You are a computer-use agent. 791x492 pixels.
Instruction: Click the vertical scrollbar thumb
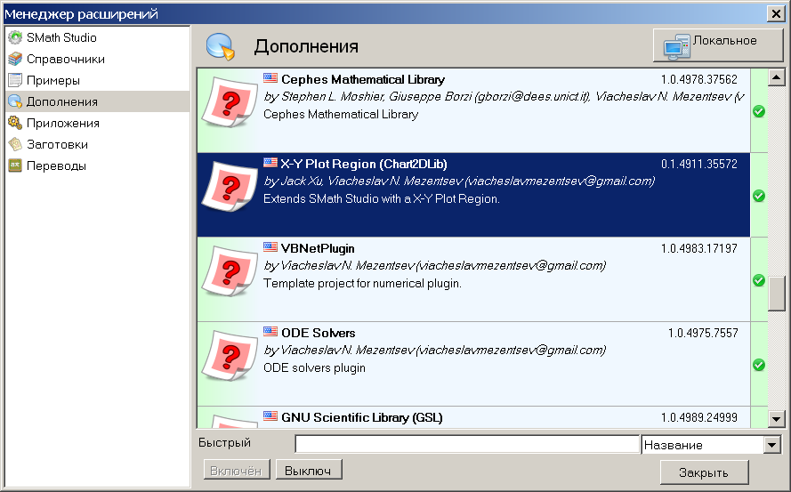pyautogui.click(x=777, y=294)
